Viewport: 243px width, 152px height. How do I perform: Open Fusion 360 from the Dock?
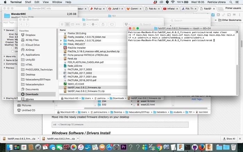point(181,147)
